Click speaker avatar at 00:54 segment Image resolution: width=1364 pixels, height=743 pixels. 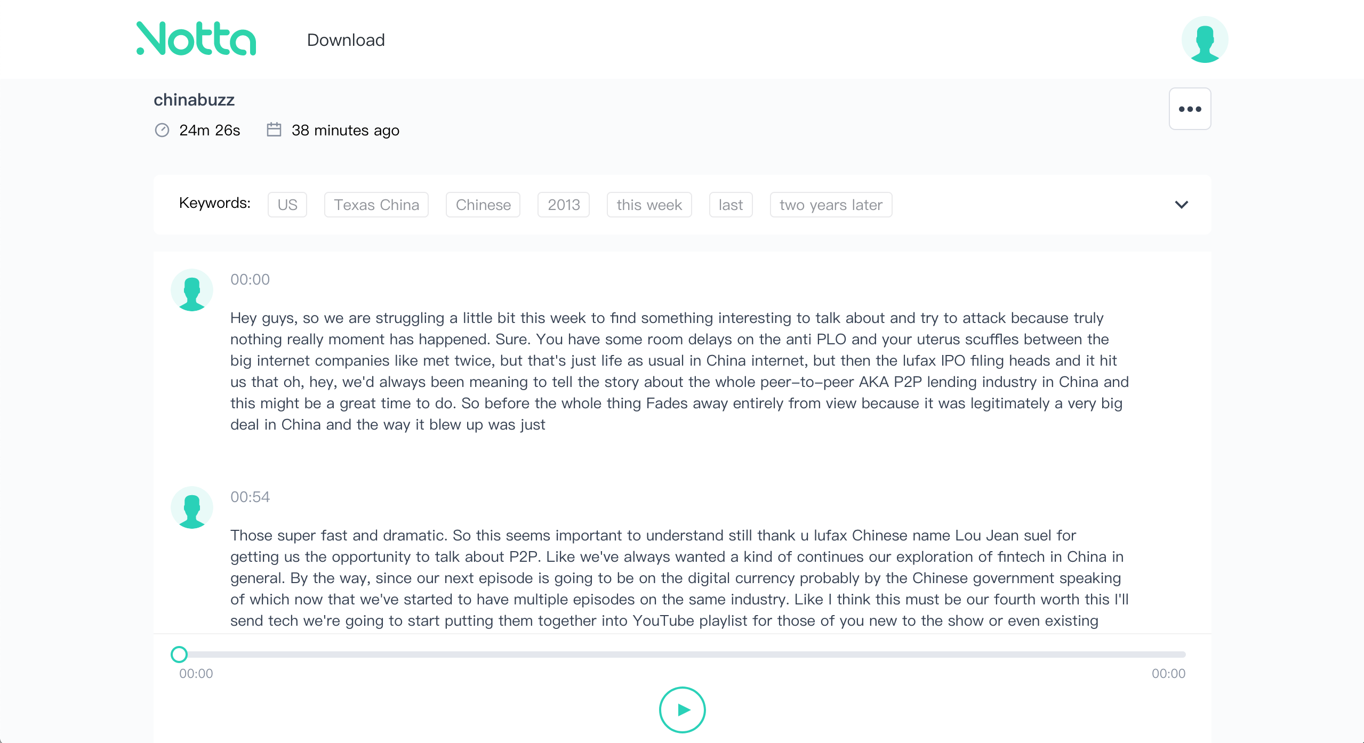point(192,507)
